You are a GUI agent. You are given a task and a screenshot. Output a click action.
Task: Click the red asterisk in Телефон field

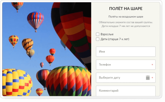click(x=152, y=65)
